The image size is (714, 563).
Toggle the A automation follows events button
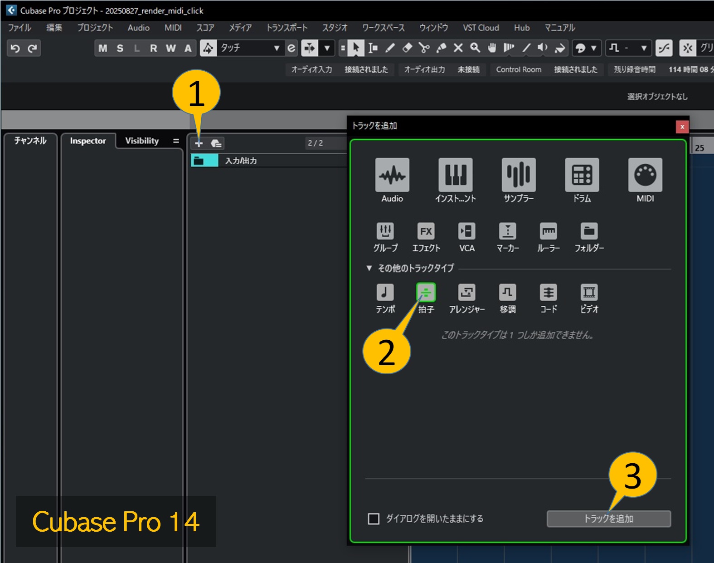pyautogui.click(x=188, y=48)
